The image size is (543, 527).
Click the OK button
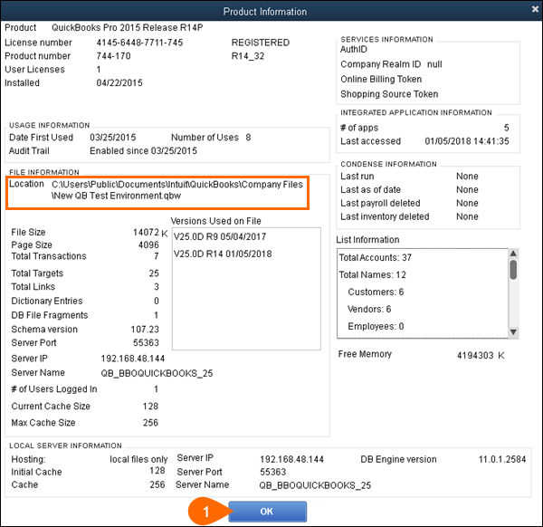(267, 512)
